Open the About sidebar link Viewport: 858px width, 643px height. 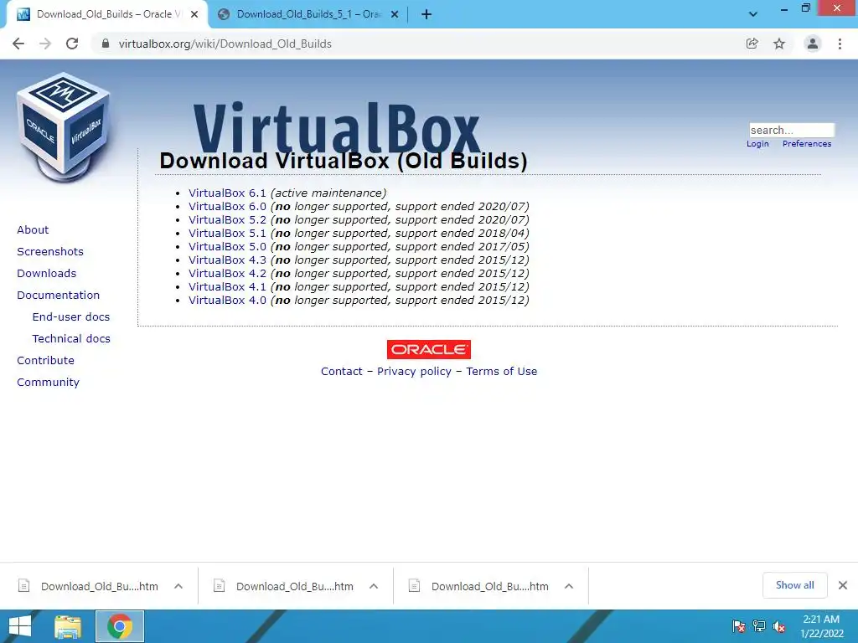click(x=33, y=229)
